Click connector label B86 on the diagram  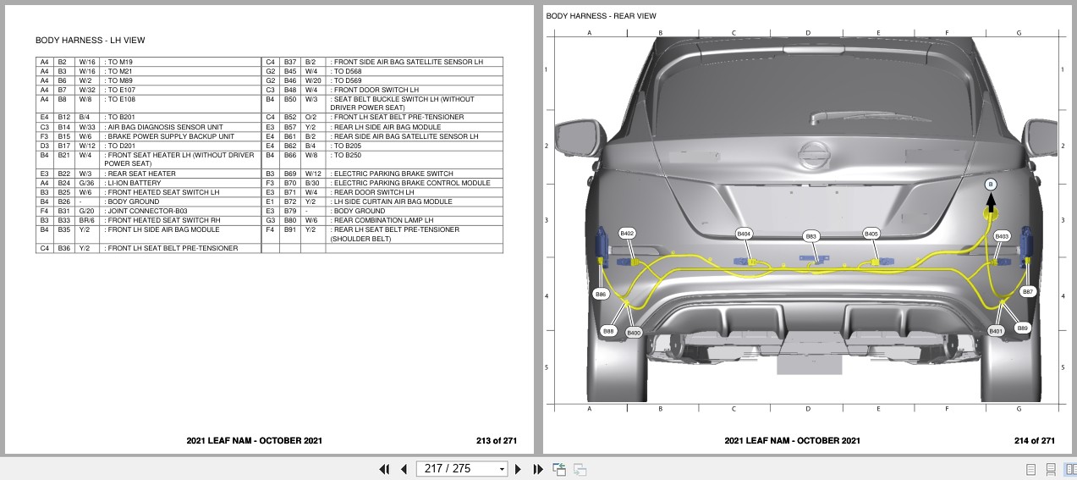(x=601, y=294)
